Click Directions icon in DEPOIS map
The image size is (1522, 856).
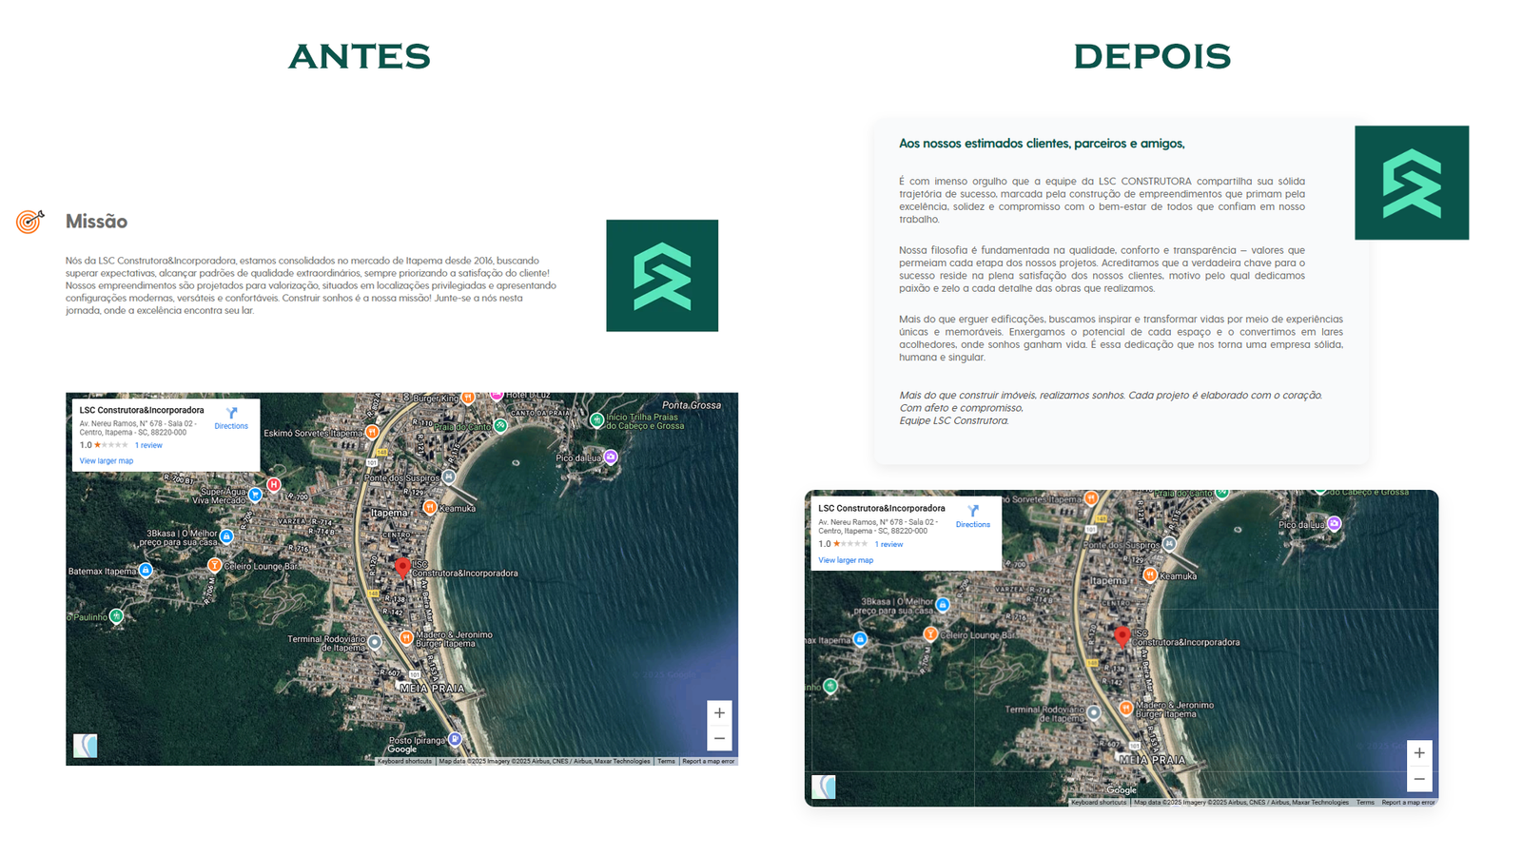[x=973, y=512]
